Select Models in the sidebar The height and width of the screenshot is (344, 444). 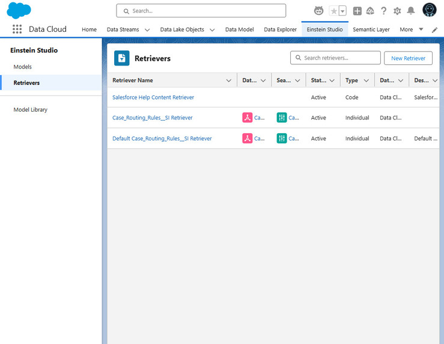[x=23, y=67]
